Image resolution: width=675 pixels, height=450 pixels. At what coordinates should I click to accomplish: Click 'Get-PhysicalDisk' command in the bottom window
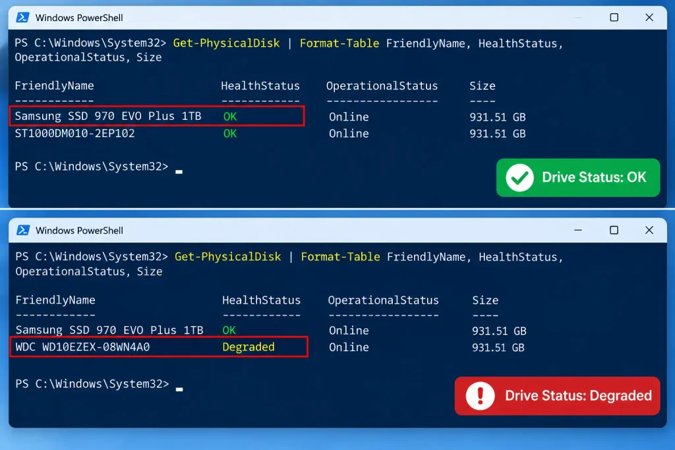click(227, 257)
